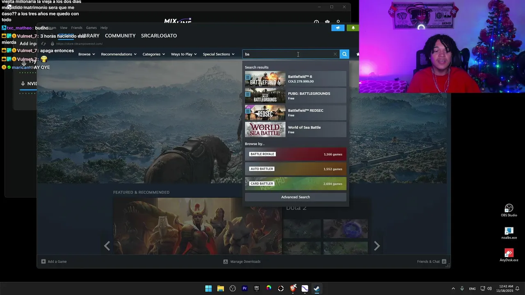Browse by AUTO BATTLER tag

click(296, 169)
